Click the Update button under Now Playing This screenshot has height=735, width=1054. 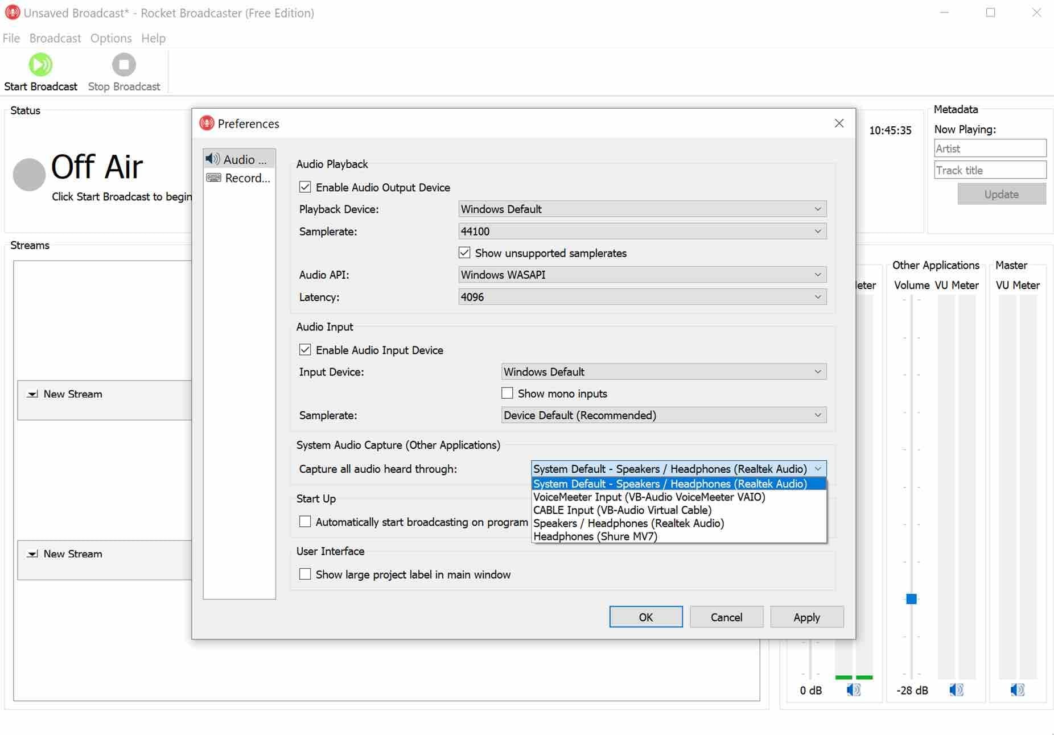1002,193
